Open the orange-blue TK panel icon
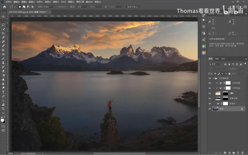 [x=204, y=53]
